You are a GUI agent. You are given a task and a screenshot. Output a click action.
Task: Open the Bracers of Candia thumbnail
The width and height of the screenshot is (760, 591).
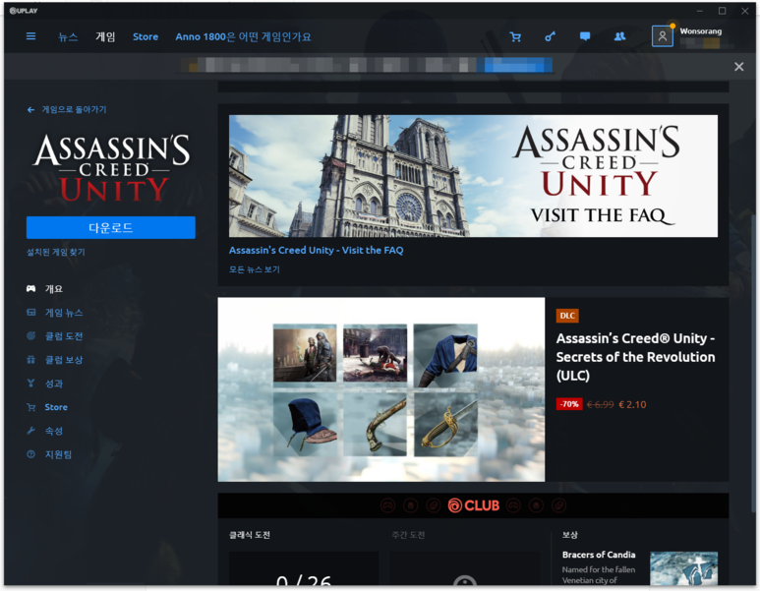(x=683, y=568)
